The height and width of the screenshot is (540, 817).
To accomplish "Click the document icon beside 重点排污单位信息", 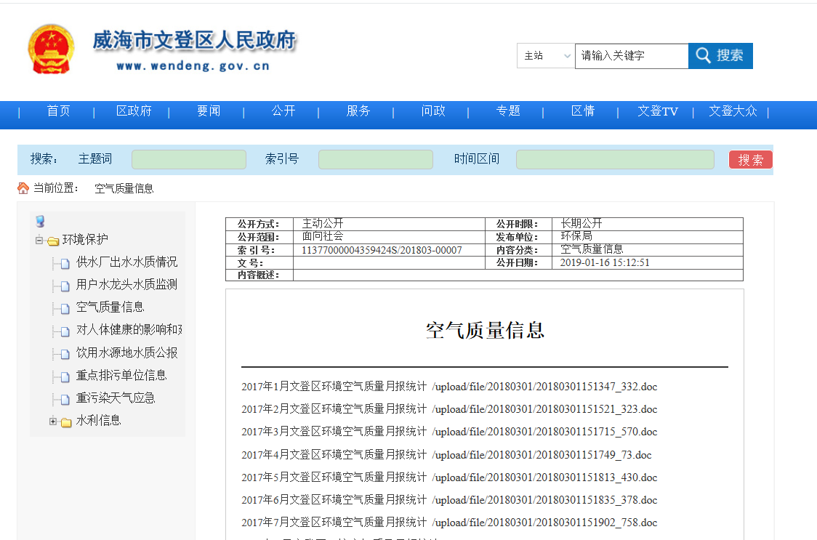I will click(65, 376).
